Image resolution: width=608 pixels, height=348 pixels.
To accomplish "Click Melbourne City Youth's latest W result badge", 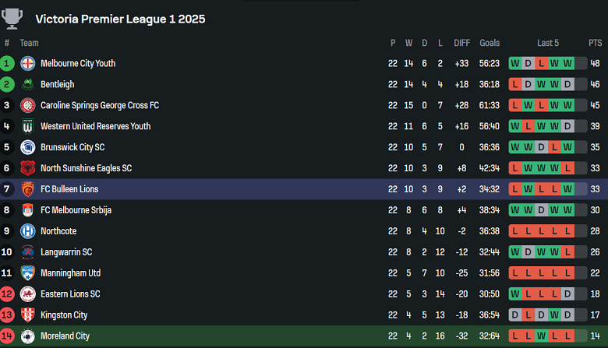I will [x=567, y=63].
